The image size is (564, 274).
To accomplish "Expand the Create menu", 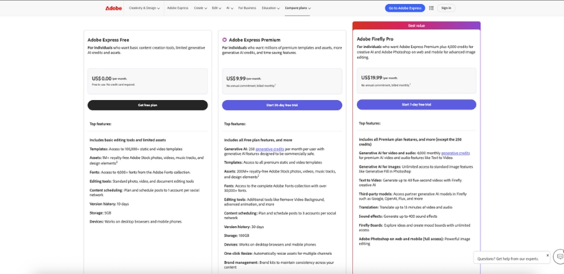I will click(x=200, y=8).
